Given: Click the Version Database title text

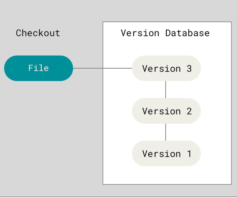Looking at the screenshot, I should coord(165,33).
